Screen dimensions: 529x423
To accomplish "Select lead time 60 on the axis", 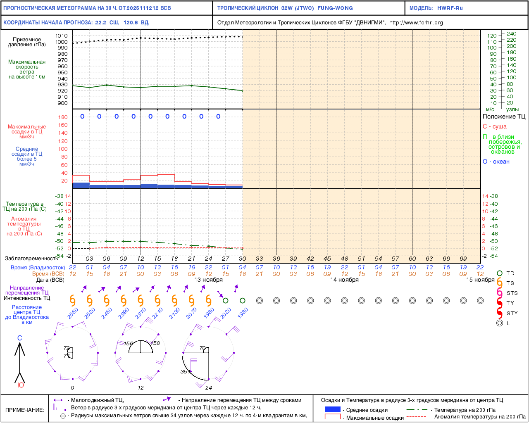I will coord(412,259).
